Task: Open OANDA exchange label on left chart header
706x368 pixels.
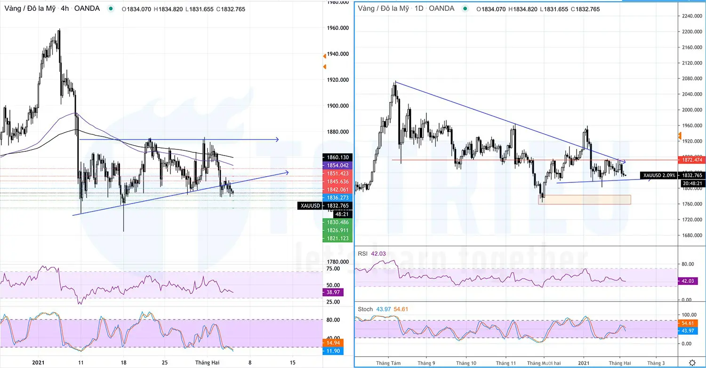Action: pyautogui.click(x=87, y=8)
